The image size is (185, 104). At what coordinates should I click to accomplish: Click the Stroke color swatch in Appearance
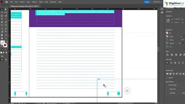click(167, 36)
